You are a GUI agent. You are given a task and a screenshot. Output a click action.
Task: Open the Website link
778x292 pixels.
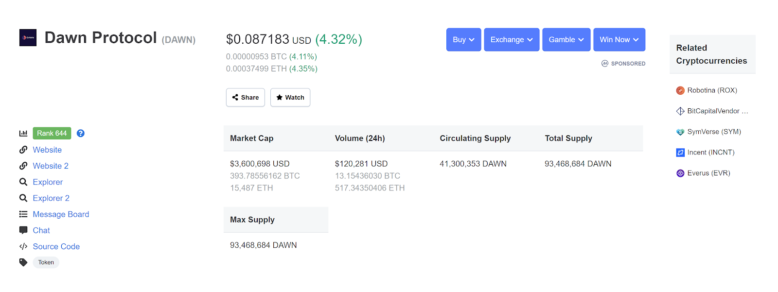(47, 150)
